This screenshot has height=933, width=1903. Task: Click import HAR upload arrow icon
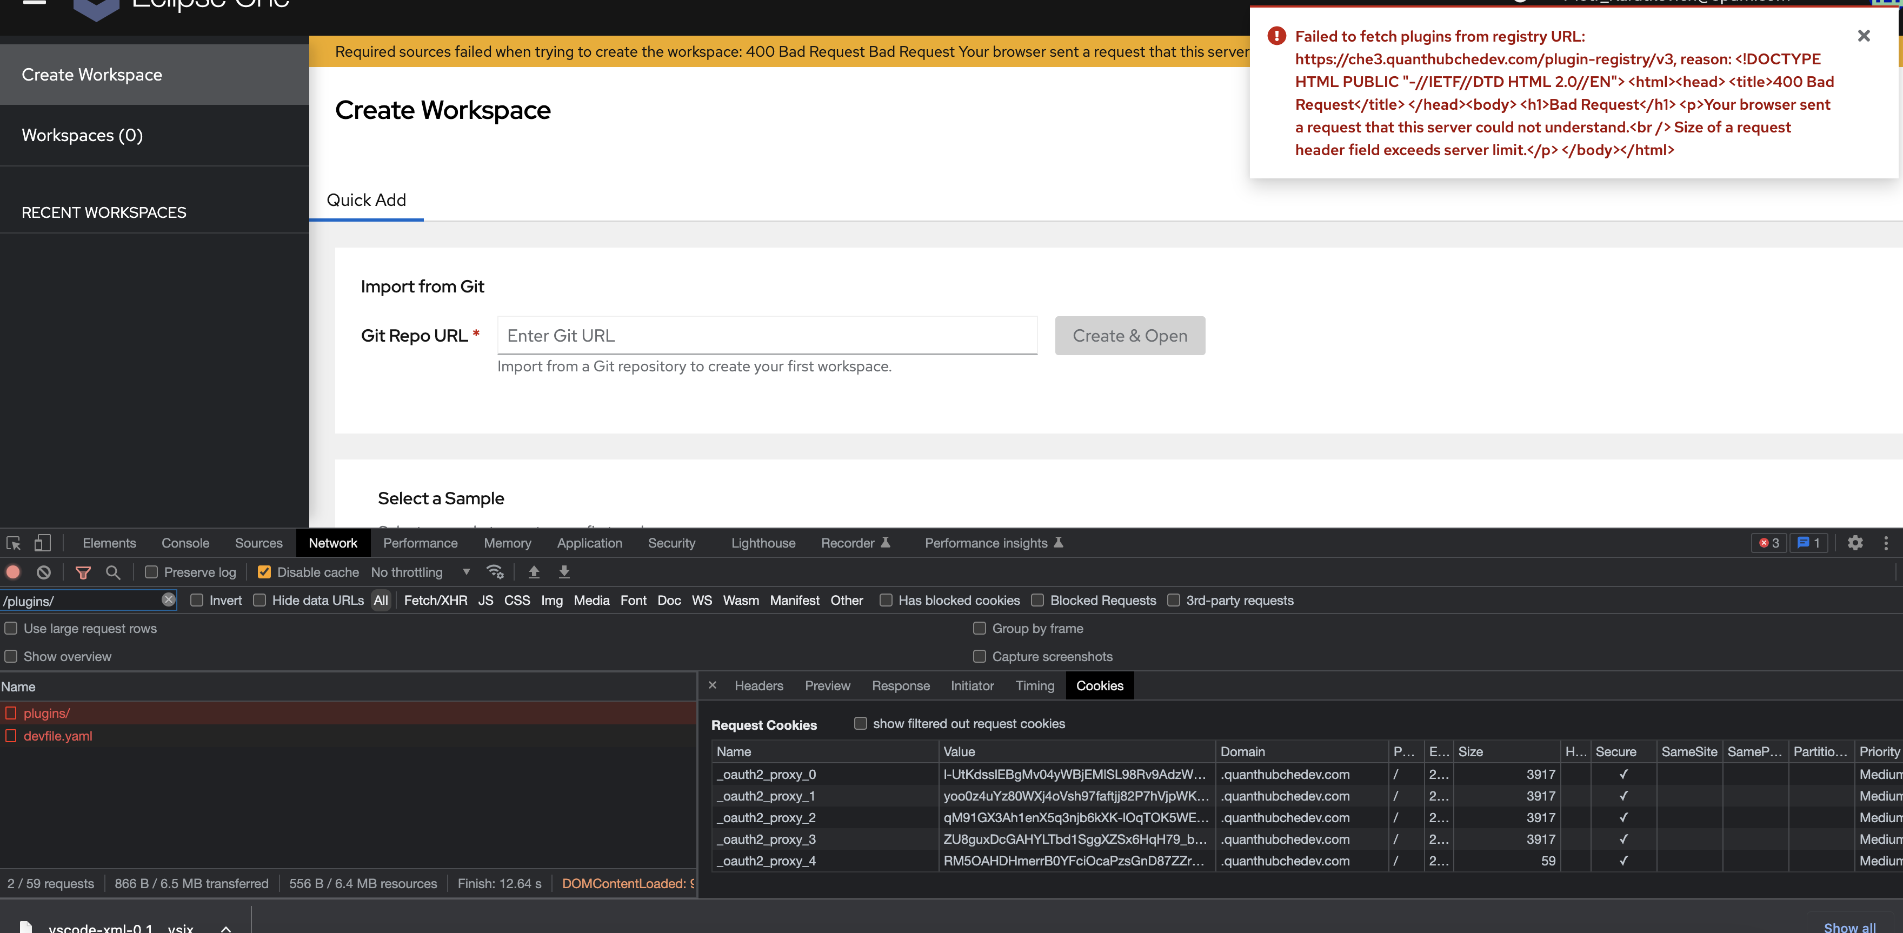pyautogui.click(x=534, y=572)
